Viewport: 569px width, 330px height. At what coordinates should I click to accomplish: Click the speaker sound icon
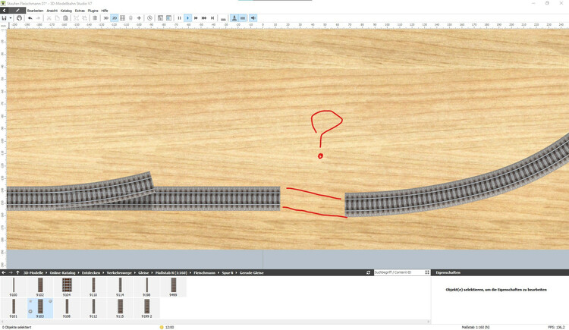point(253,18)
